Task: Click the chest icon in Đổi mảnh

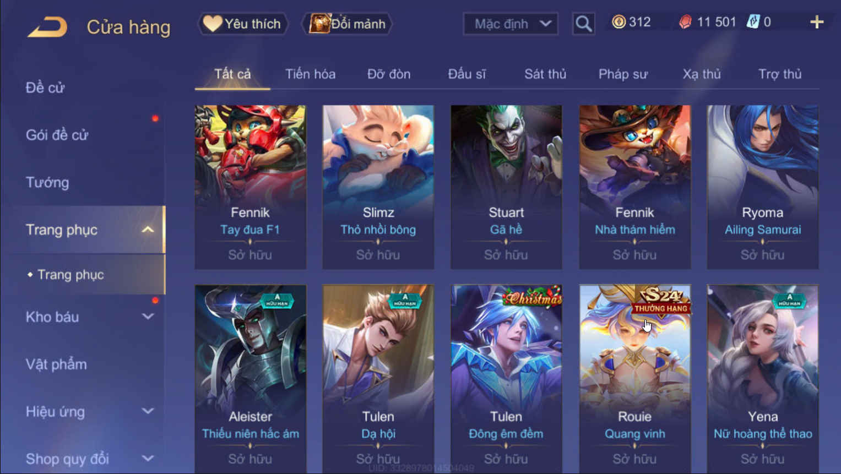Action: [x=319, y=24]
